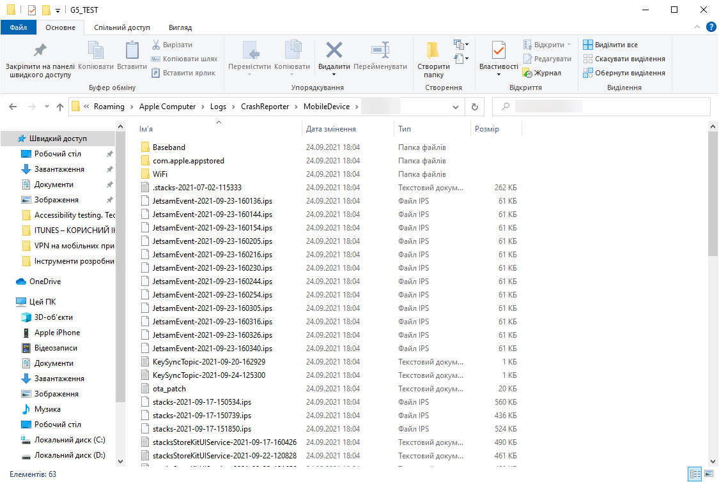
Task: Click the Edit (Редагувати) button
Action: [x=548, y=59]
